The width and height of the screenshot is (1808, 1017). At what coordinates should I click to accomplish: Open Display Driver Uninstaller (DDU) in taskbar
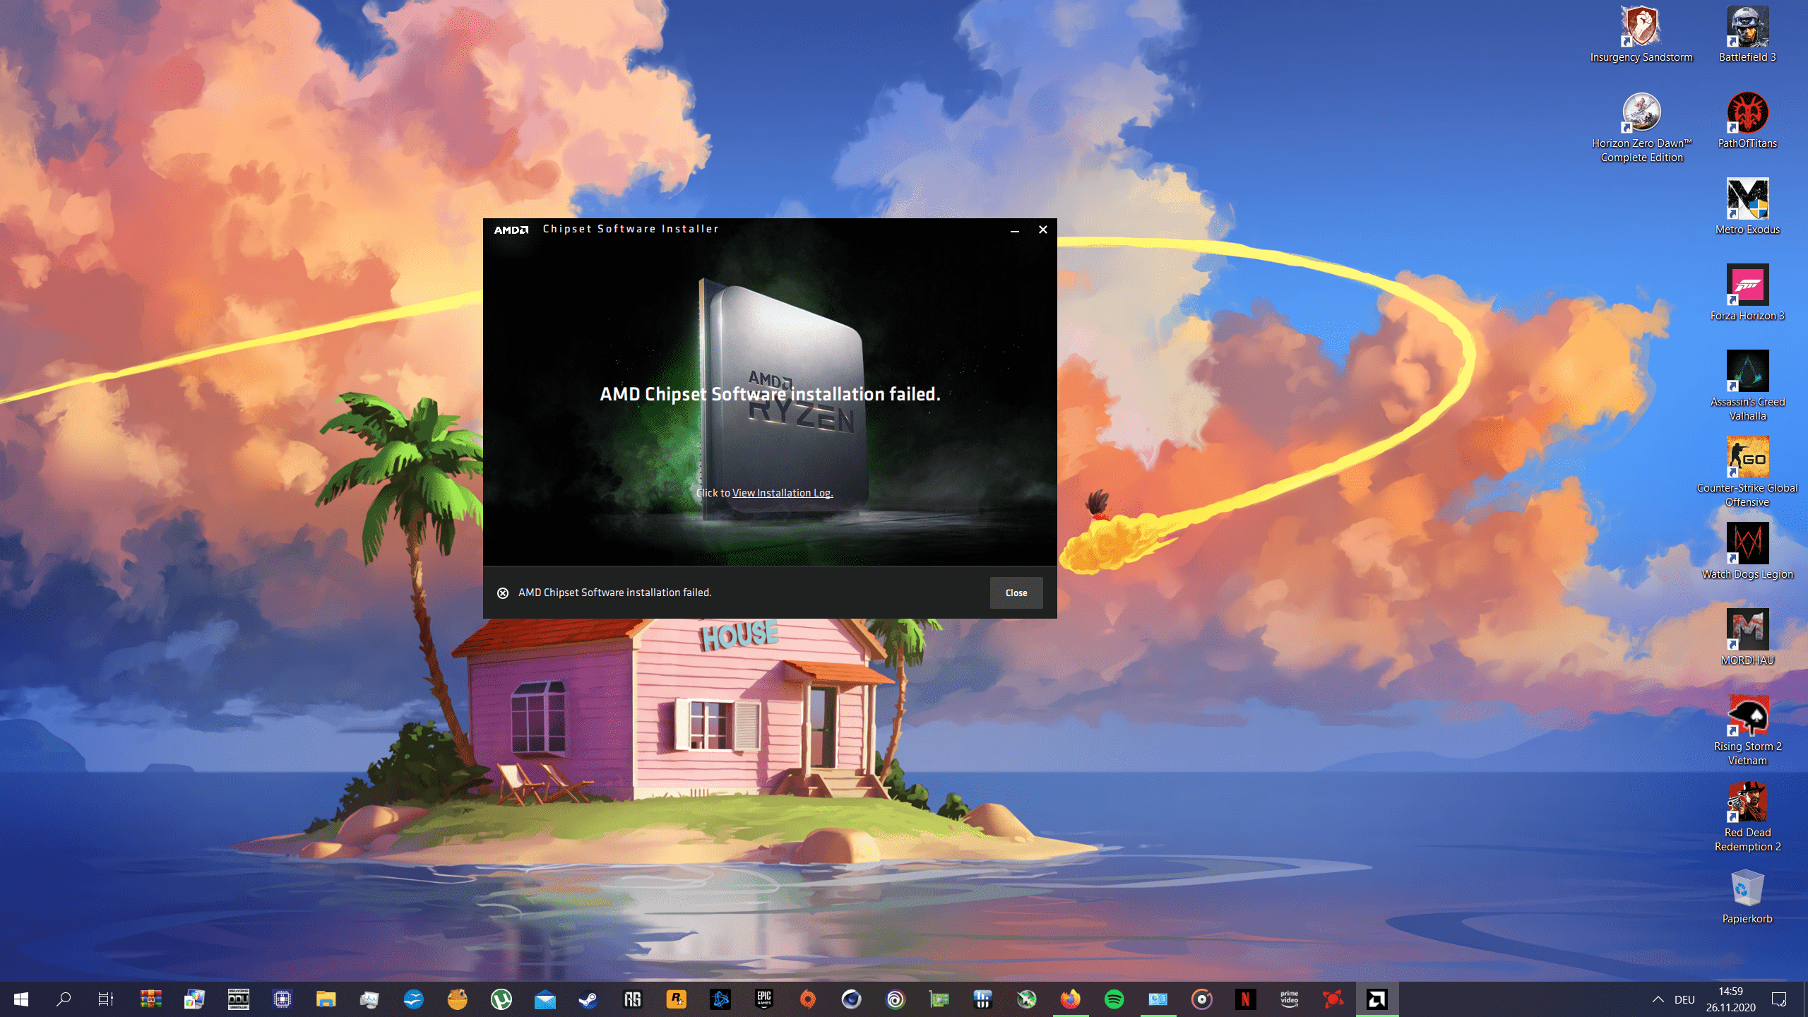point(238,999)
